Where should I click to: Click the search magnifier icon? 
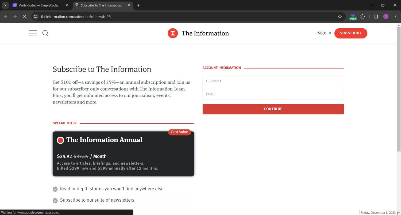pyautogui.click(x=46, y=33)
